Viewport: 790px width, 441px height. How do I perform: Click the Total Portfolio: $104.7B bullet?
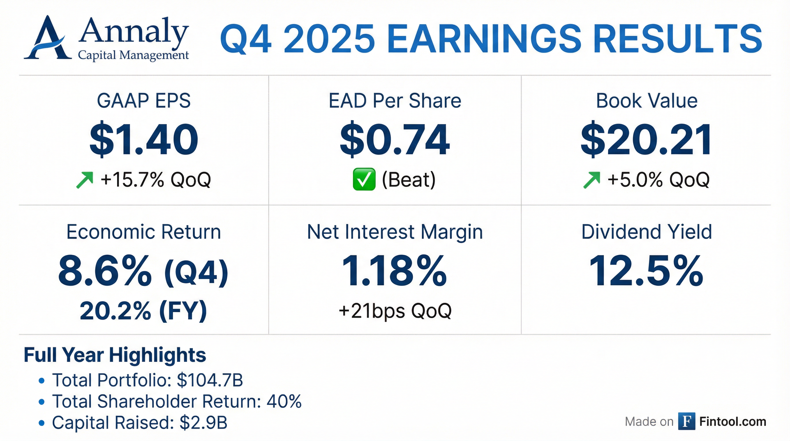[147, 380]
